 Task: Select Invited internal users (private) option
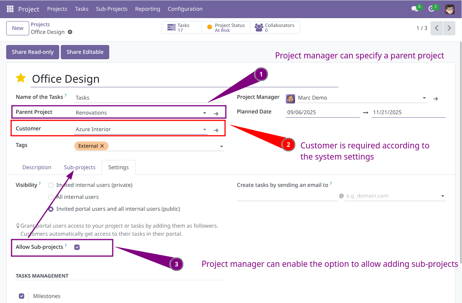click(51, 185)
